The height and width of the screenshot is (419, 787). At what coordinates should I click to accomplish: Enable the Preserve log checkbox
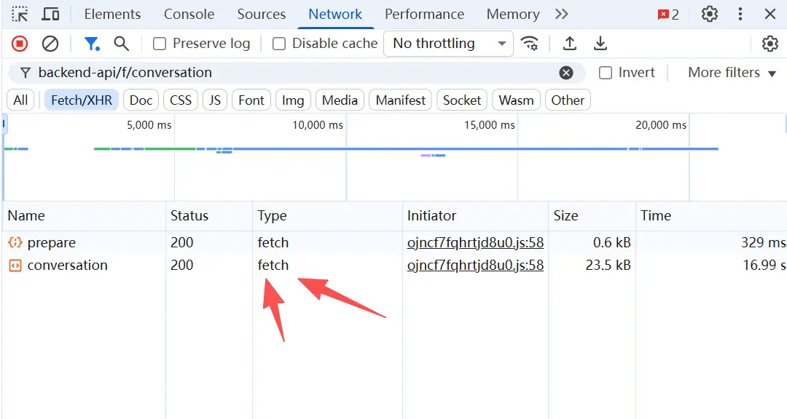(160, 44)
